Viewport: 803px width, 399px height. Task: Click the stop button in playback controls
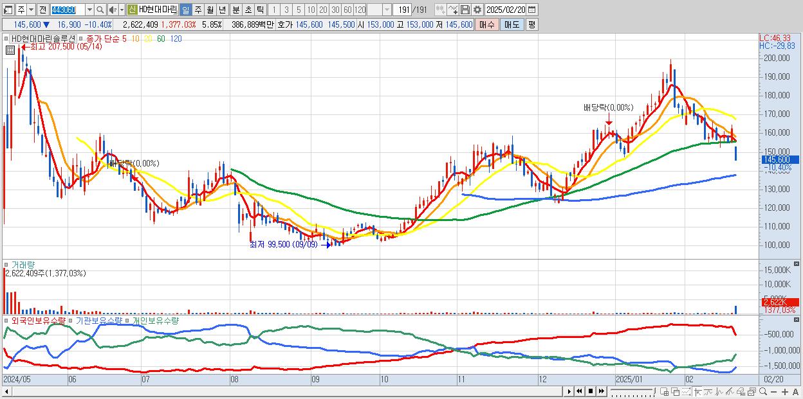tap(591, 391)
